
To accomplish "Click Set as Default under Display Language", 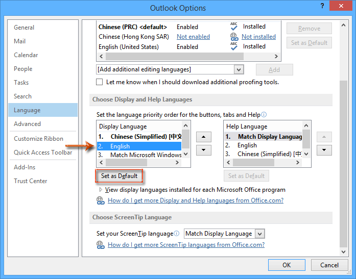I will (x=119, y=176).
